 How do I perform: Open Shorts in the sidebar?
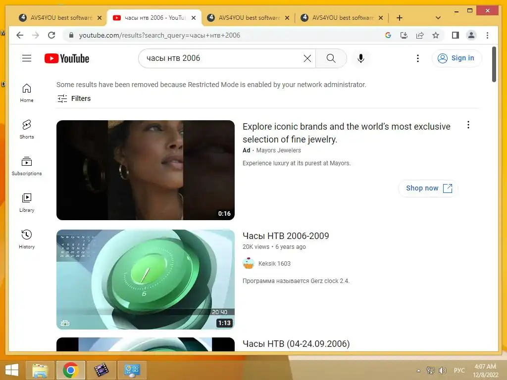(27, 130)
